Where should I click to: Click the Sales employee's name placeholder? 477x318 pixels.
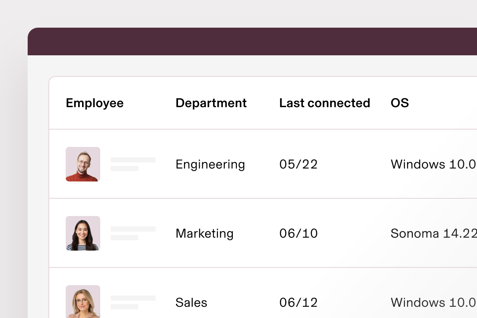133,302
